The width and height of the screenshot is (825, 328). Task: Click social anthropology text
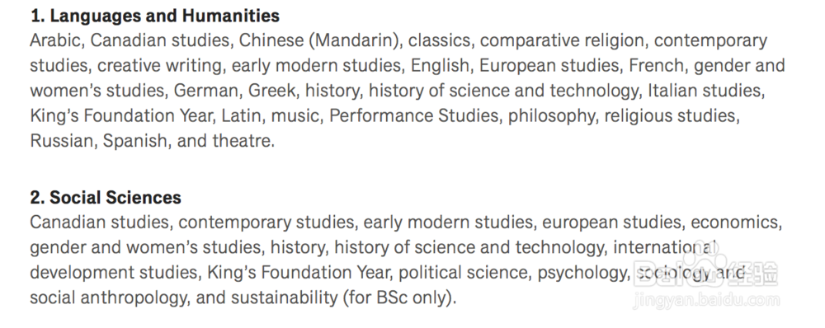coord(108,298)
